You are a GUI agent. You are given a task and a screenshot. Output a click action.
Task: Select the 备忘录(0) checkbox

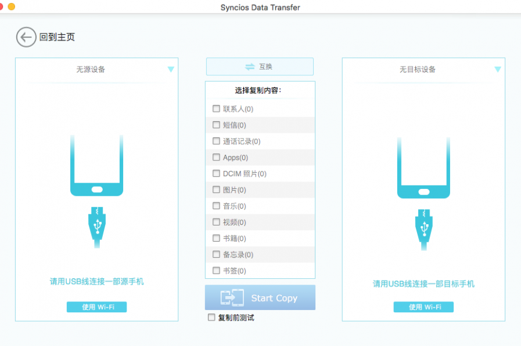pyautogui.click(x=216, y=254)
